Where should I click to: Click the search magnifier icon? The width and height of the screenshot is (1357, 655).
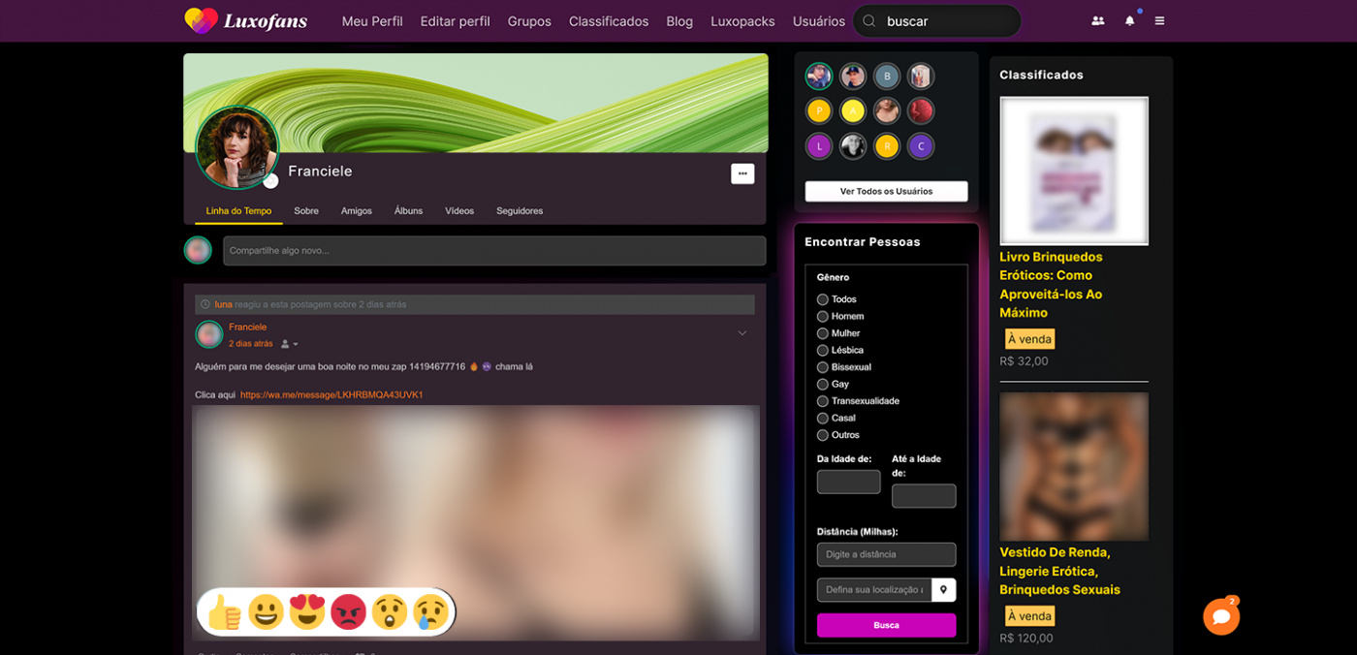(868, 21)
